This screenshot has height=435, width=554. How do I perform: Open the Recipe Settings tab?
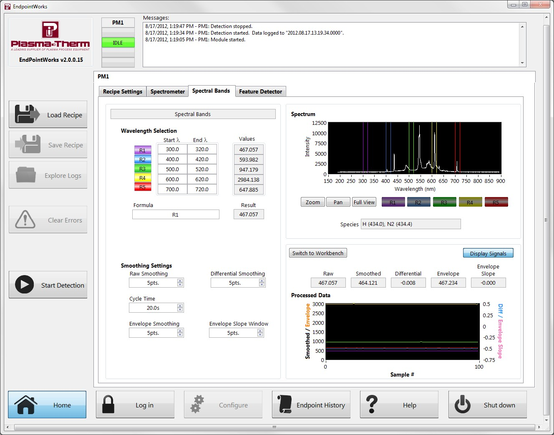coord(122,91)
